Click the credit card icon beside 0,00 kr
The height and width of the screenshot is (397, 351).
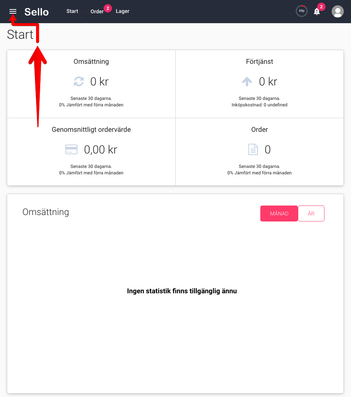tap(71, 149)
